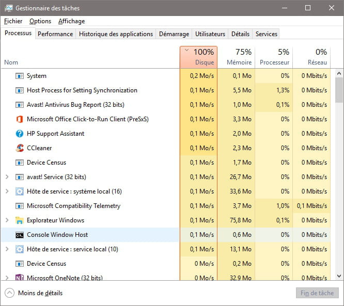Screen dimensions: 344x306
Task: Click the scrollbar up arrow
Action: pyautogui.click(x=339, y=73)
